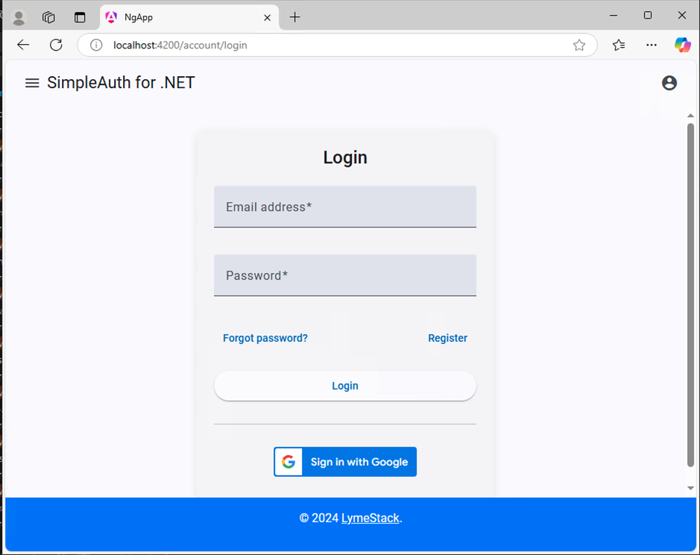Follow the Forgot password link
Viewport: 700px width, 555px height.
[x=265, y=338]
